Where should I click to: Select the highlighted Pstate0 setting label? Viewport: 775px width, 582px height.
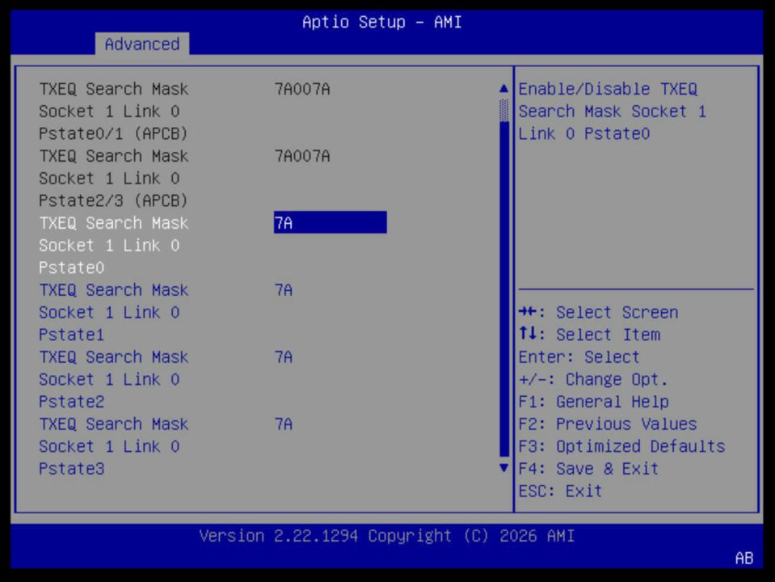[114, 245]
